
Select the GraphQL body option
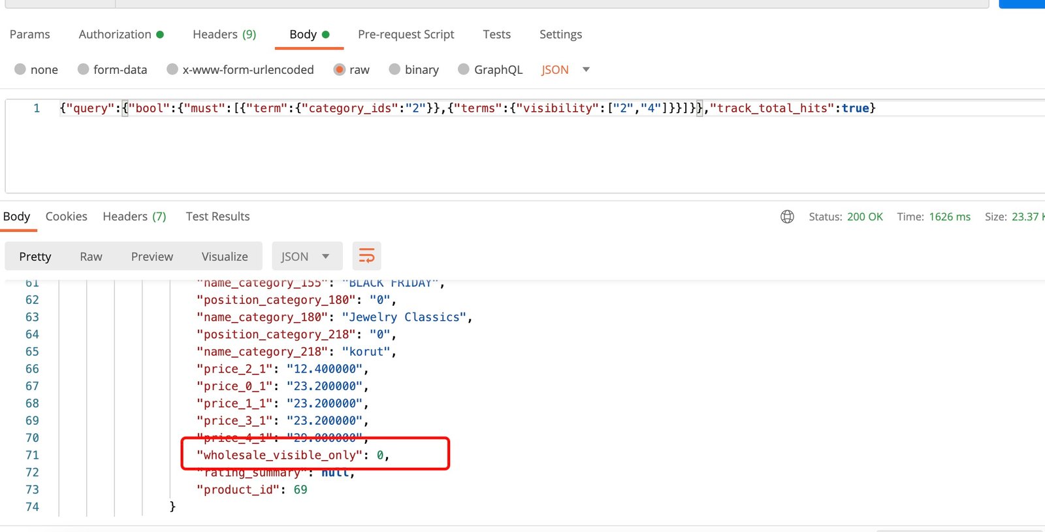point(464,69)
